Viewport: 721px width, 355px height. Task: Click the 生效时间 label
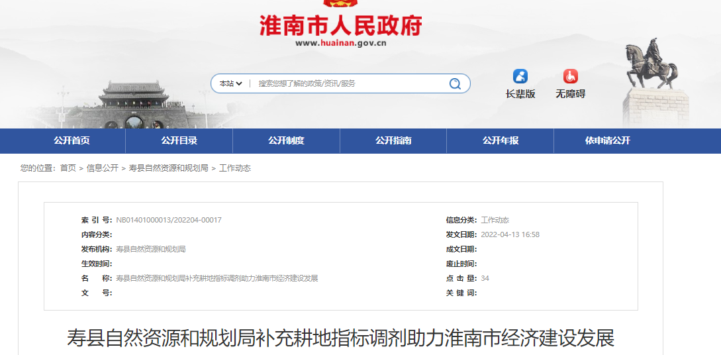tap(97, 264)
